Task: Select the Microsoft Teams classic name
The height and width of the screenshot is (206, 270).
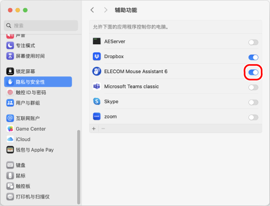Action: coord(132,87)
